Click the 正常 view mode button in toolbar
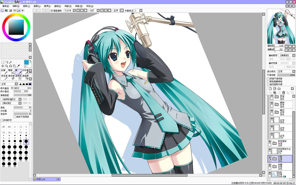Screen dimensions: 296x185 116,11
